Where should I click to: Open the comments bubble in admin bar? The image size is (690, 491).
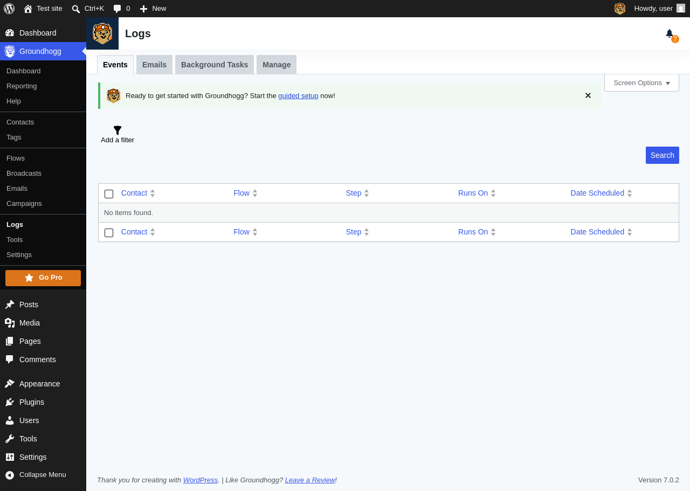[x=117, y=9]
